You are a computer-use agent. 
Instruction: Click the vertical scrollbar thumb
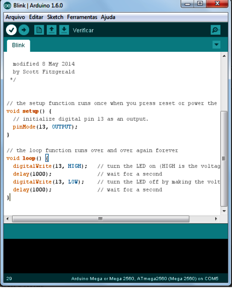(x=224, y=159)
